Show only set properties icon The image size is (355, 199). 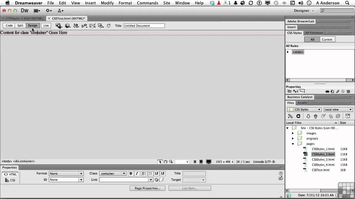(302, 91)
